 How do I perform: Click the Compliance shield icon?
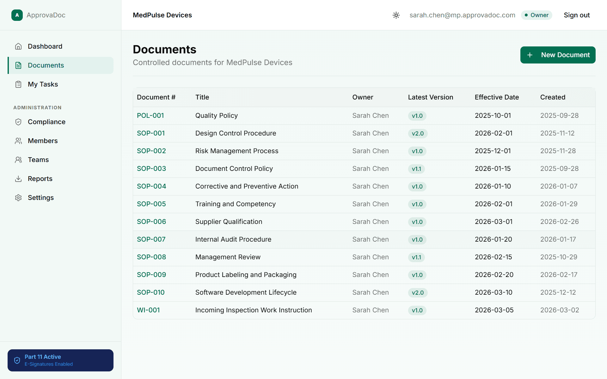[x=18, y=122]
